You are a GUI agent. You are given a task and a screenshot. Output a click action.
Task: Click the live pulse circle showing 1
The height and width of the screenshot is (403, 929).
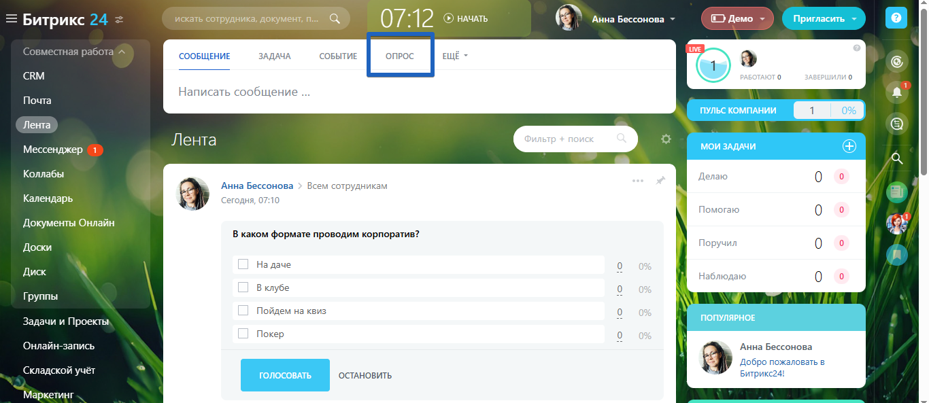click(x=713, y=65)
